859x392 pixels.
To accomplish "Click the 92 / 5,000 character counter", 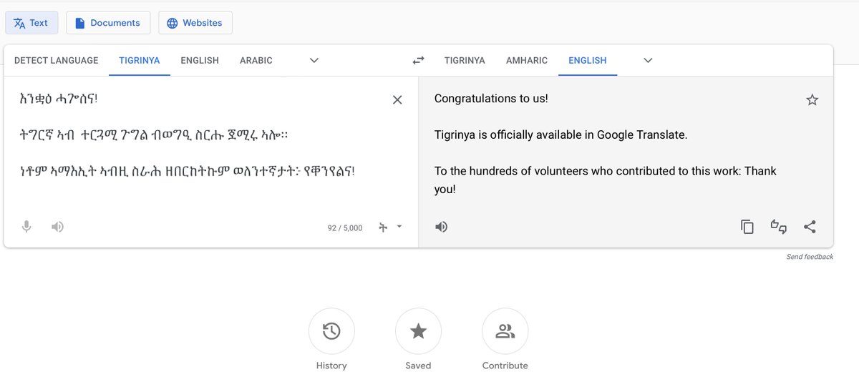I will pyautogui.click(x=345, y=228).
